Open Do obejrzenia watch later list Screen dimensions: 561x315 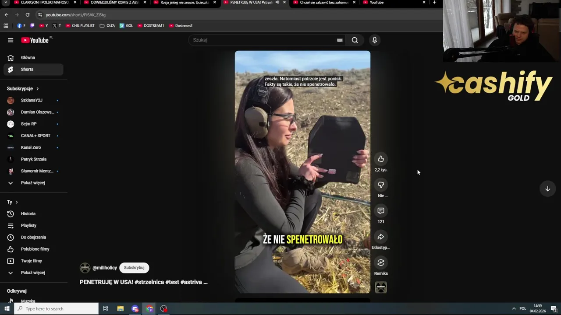click(33, 237)
